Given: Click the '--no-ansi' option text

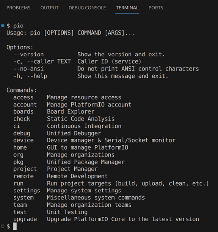Looking at the screenshot, I should point(28,69).
